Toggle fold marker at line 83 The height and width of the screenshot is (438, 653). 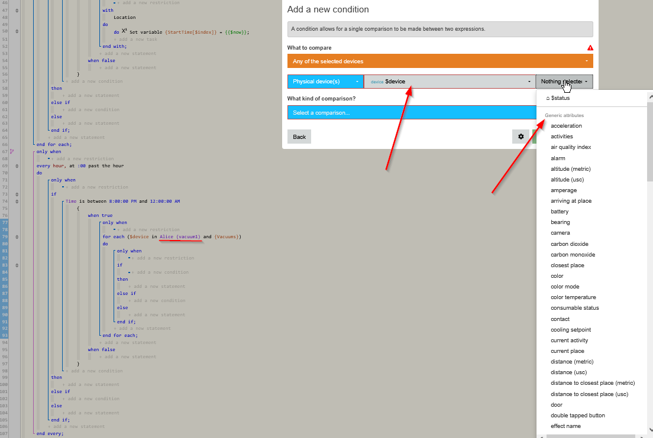tap(17, 265)
